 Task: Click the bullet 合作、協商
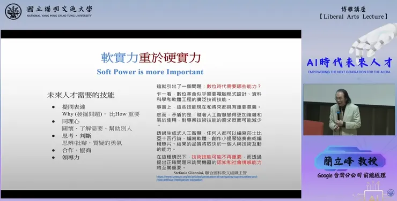pyautogui.click(x=77, y=150)
